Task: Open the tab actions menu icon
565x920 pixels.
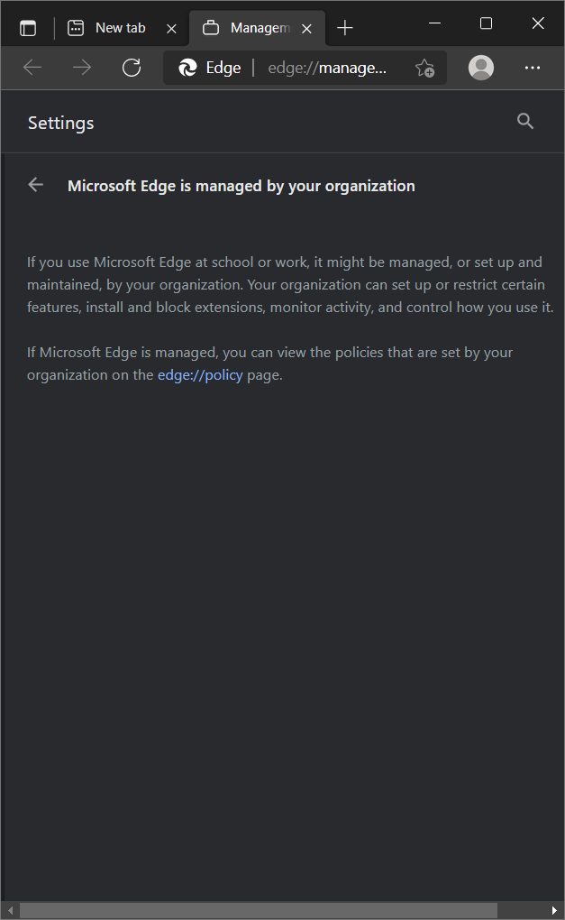Action: pyautogui.click(x=28, y=28)
